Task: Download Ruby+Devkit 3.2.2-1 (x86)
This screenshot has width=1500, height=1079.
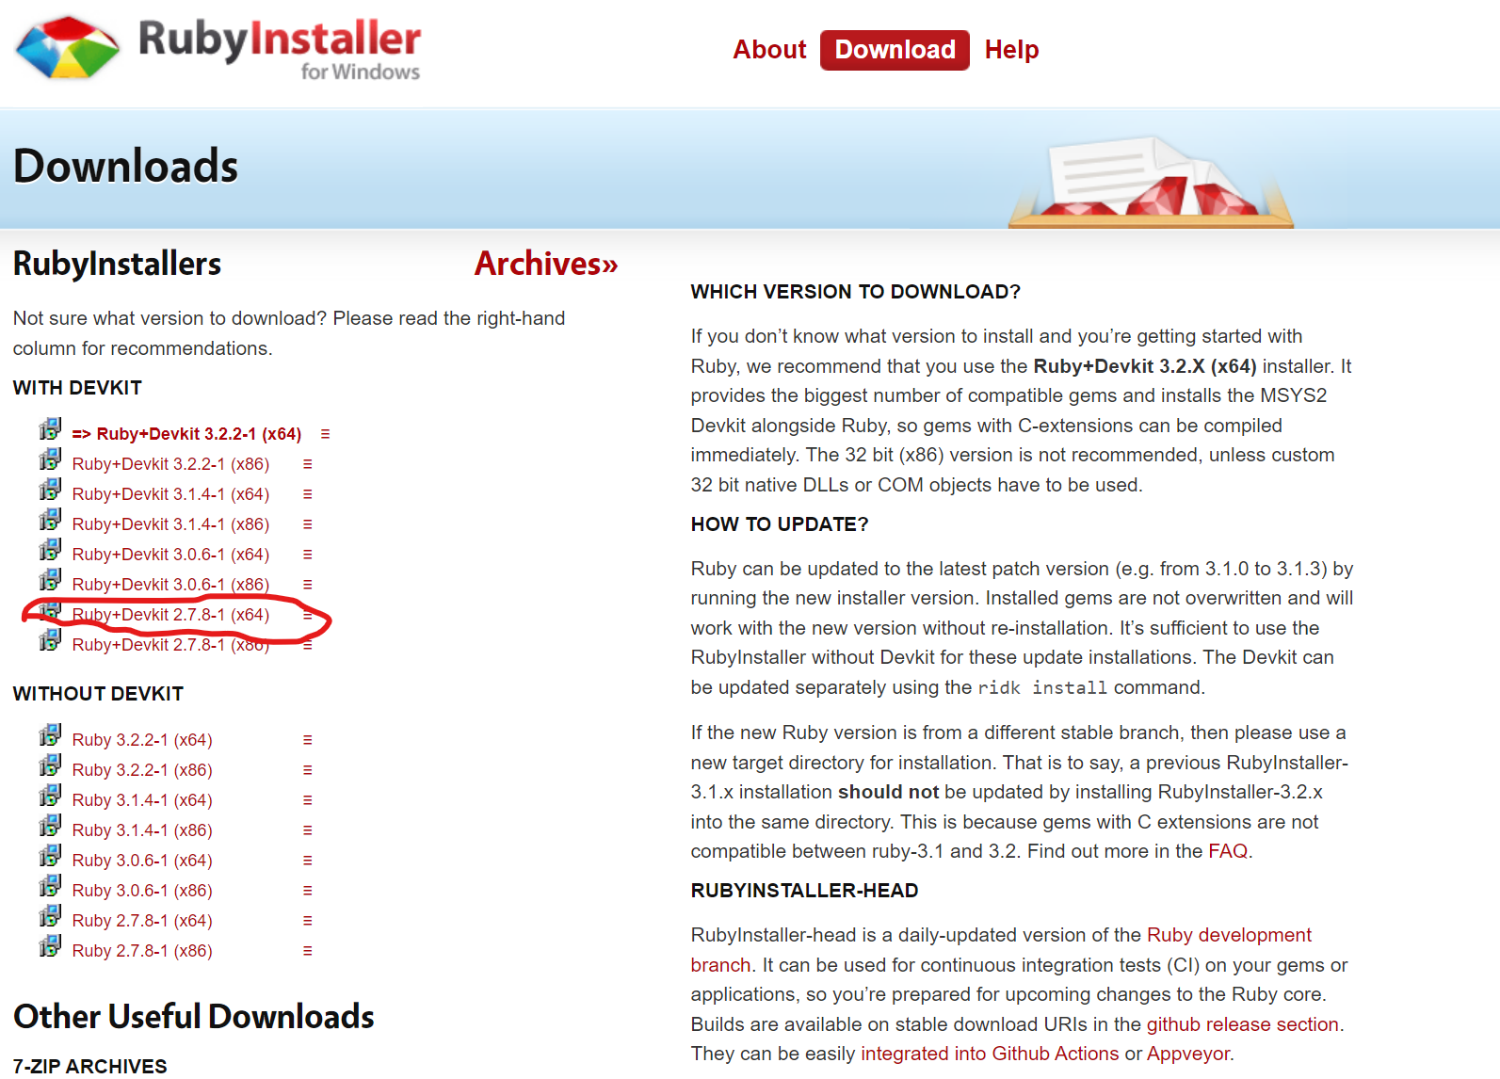Action: tap(170, 464)
